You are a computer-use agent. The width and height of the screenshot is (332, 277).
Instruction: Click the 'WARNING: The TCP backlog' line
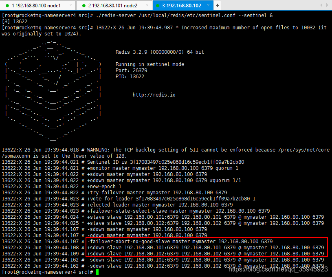pos(165,153)
